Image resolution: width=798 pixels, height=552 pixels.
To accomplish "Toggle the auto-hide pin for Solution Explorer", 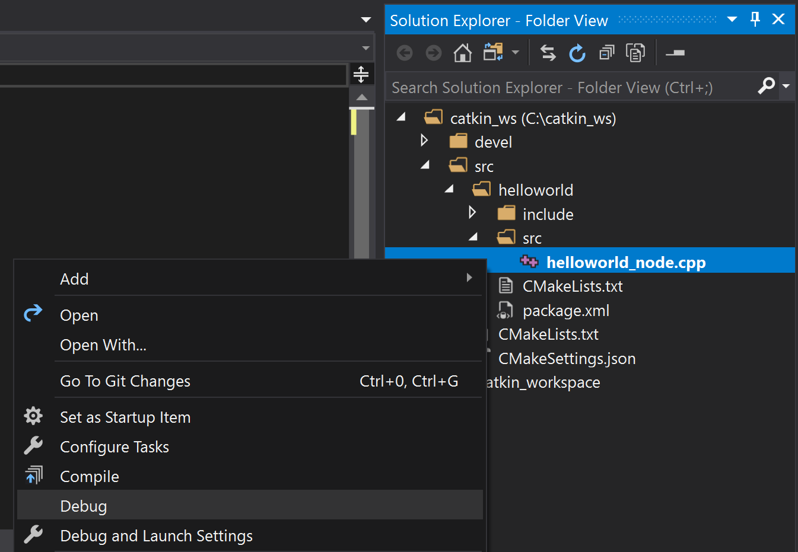I will pos(755,20).
